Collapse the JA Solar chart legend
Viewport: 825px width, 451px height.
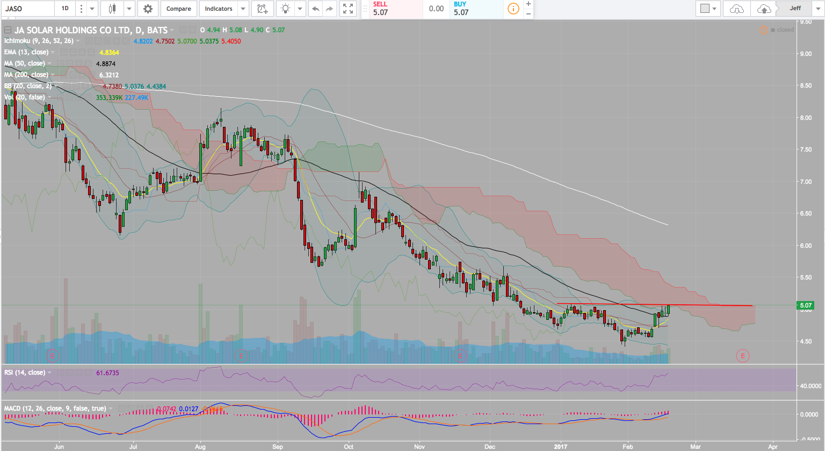click(8, 30)
